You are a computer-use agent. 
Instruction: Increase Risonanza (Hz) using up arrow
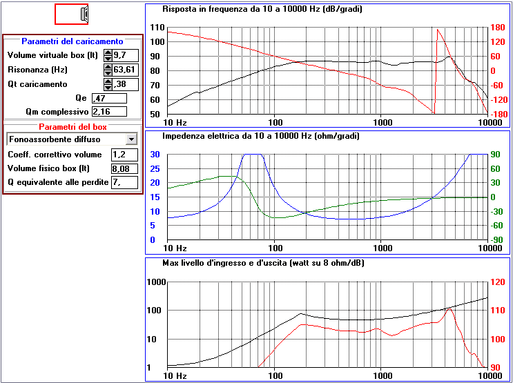pyautogui.click(x=108, y=67)
